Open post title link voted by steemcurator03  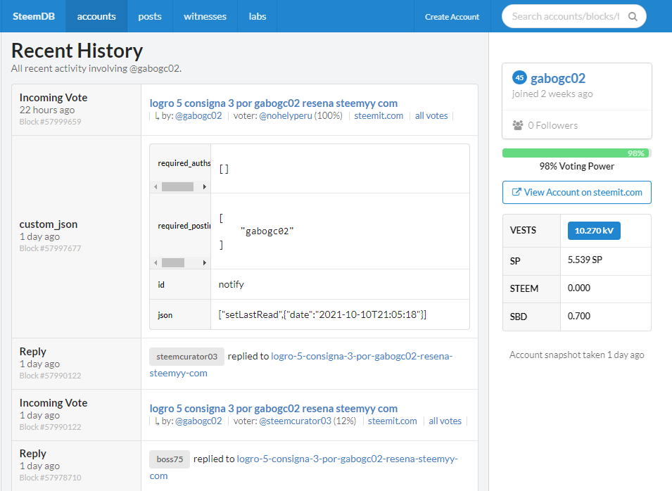pos(274,409)
